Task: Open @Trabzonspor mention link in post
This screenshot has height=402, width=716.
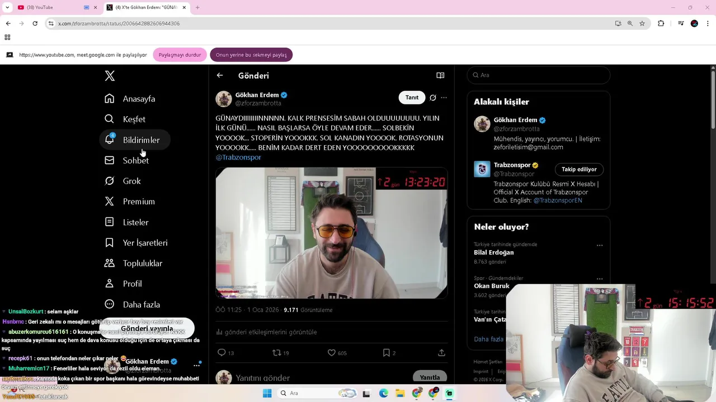Action: (x=238, y=157)
